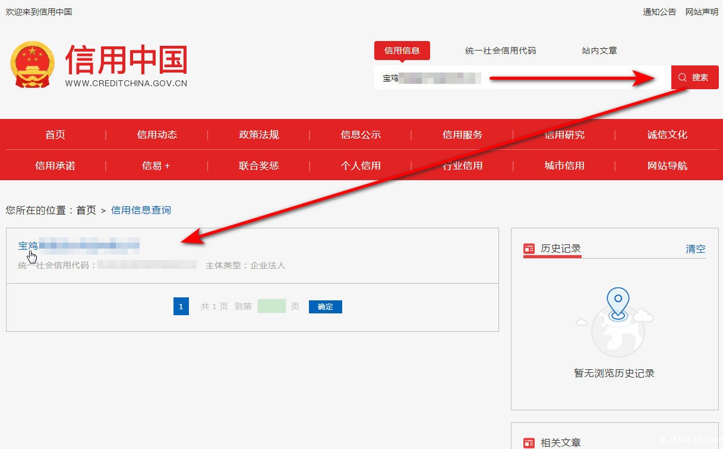The image size is (723, 449).
Task: Click the related articles 相关文章 icon
Action: click(x=529, y=442)
